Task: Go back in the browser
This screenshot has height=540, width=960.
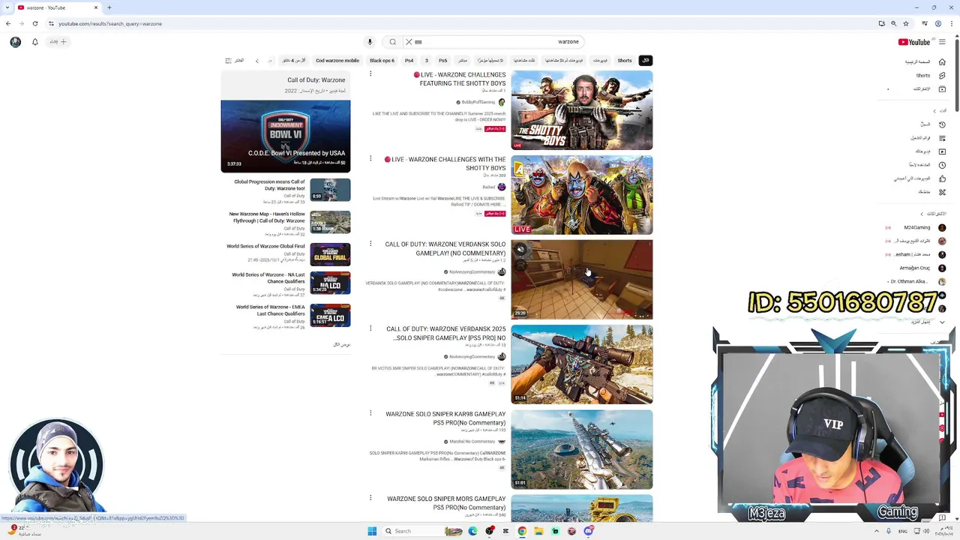Action: (x=8, y=23)
